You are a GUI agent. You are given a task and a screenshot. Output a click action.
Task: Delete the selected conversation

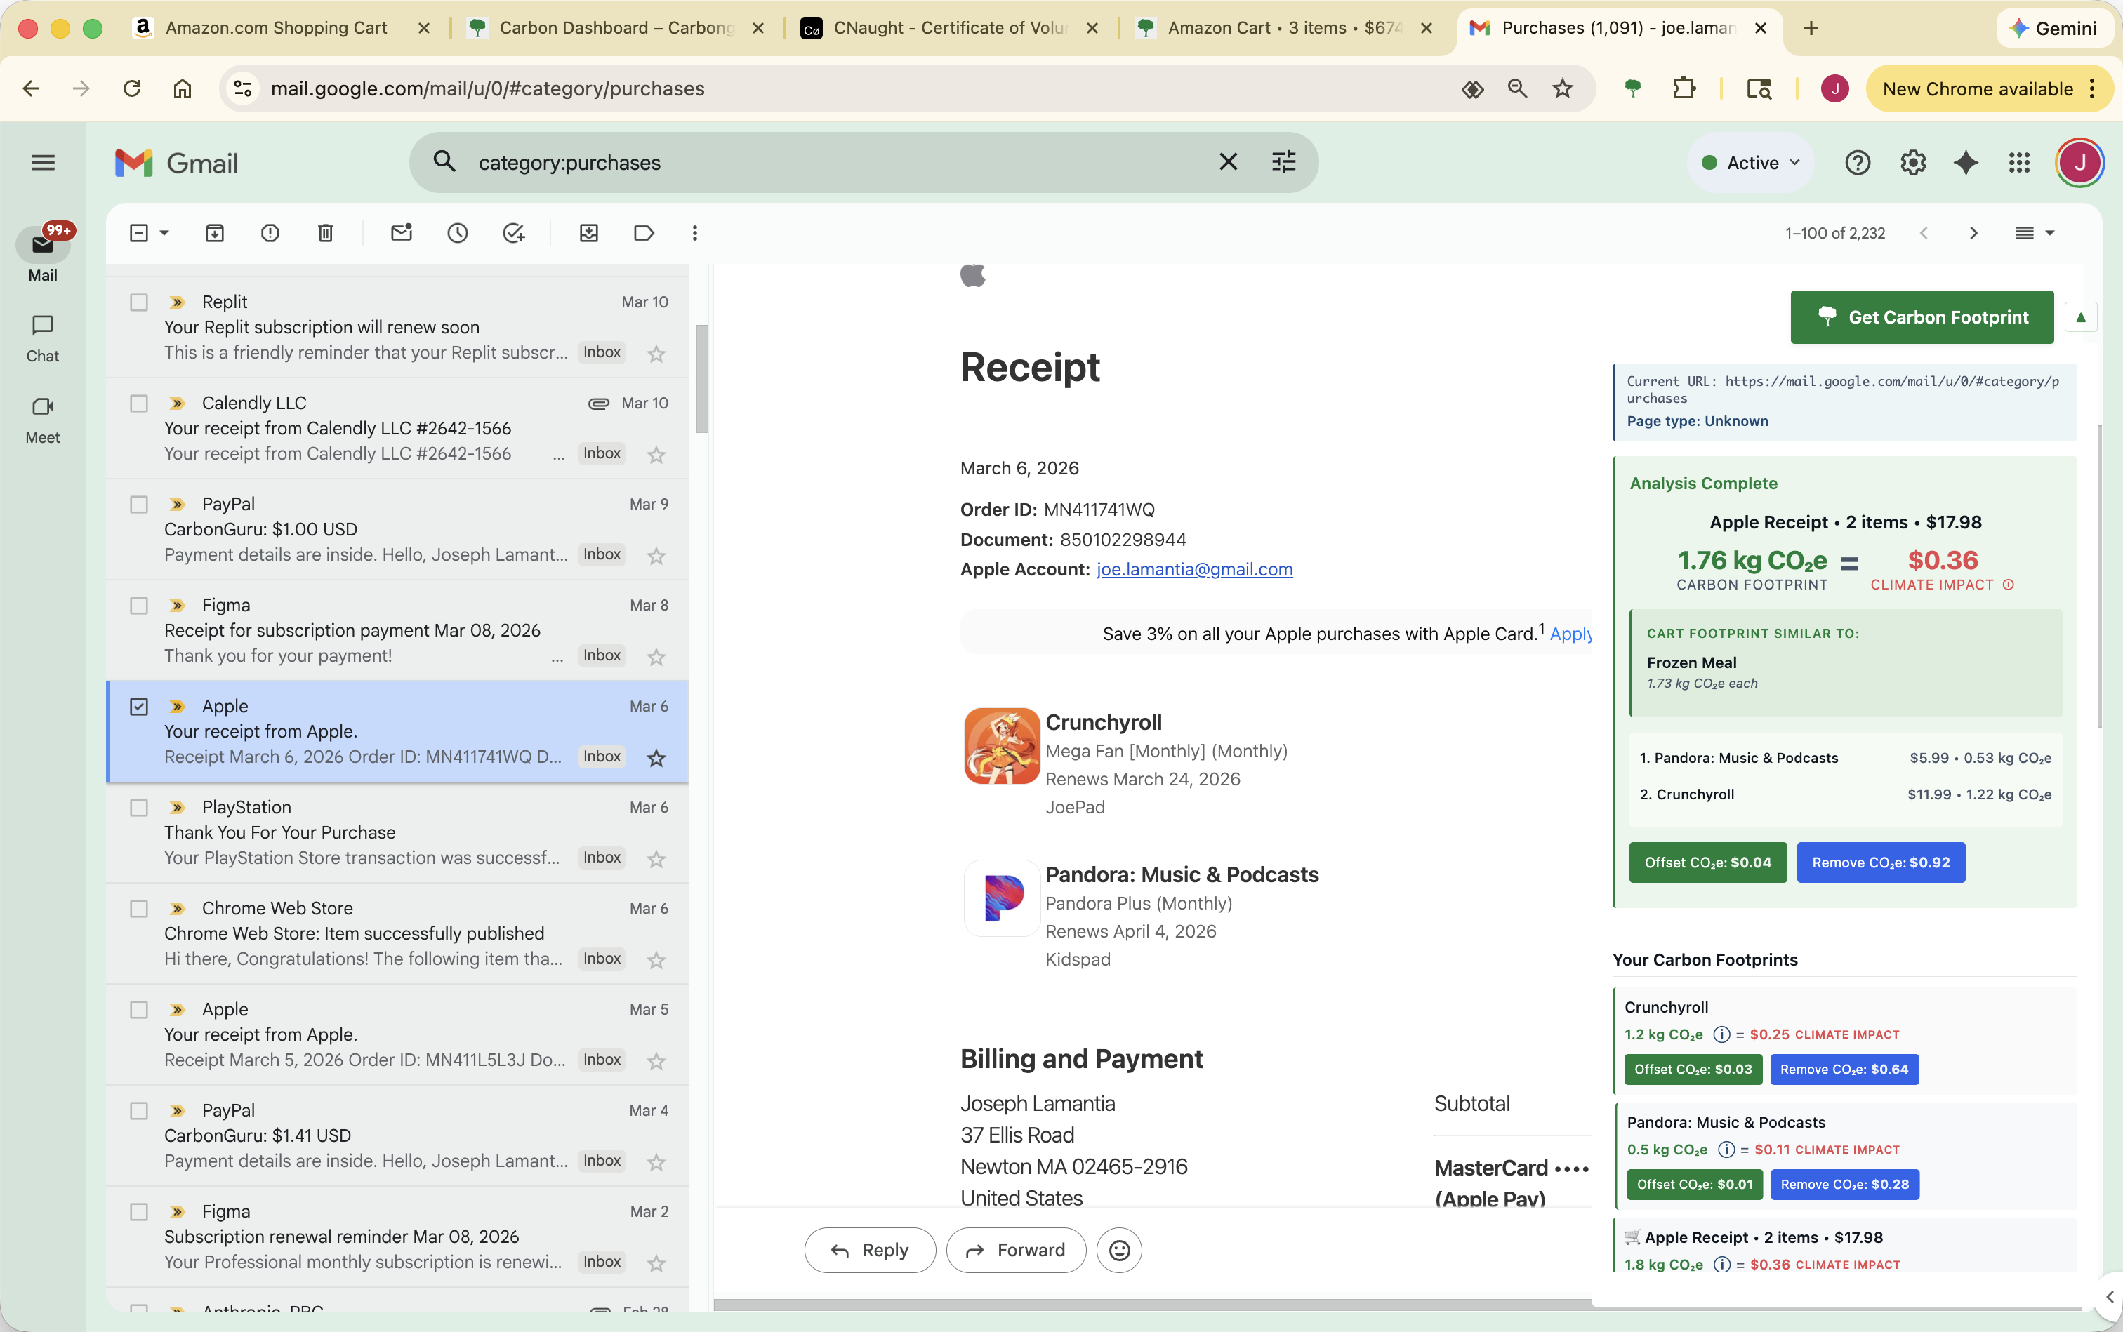tap(324, 232)
